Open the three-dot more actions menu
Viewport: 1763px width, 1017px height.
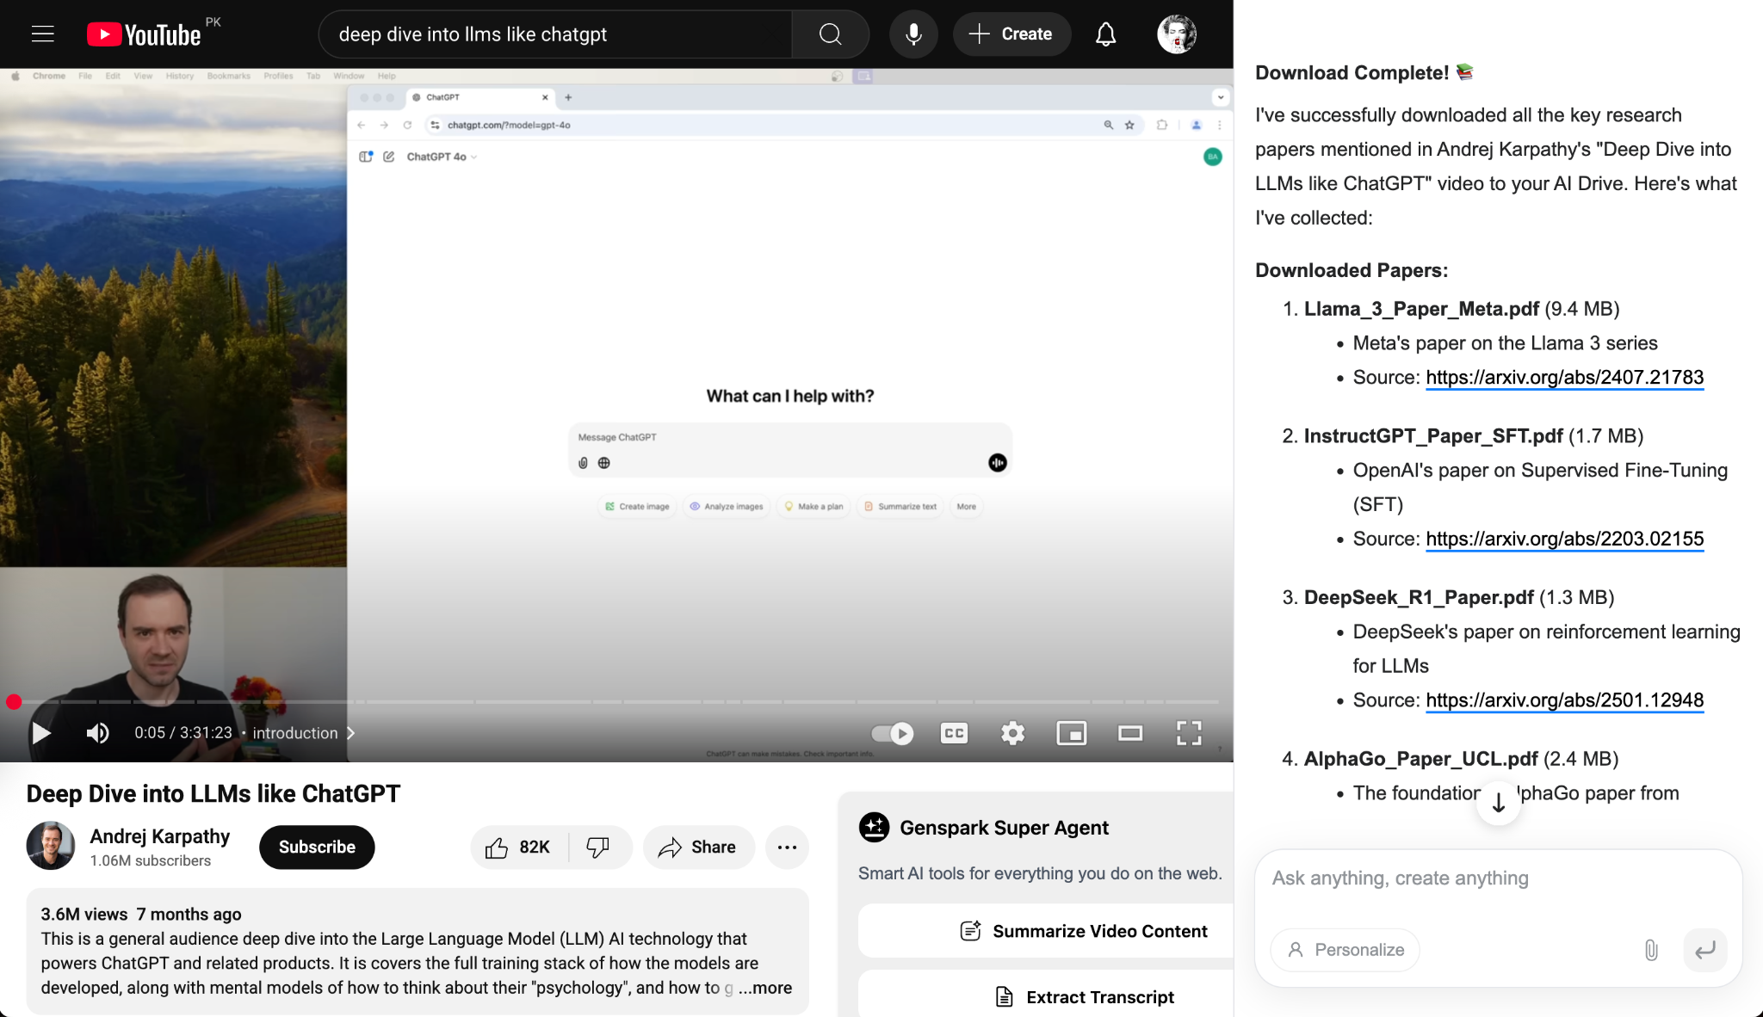point(787,847)
